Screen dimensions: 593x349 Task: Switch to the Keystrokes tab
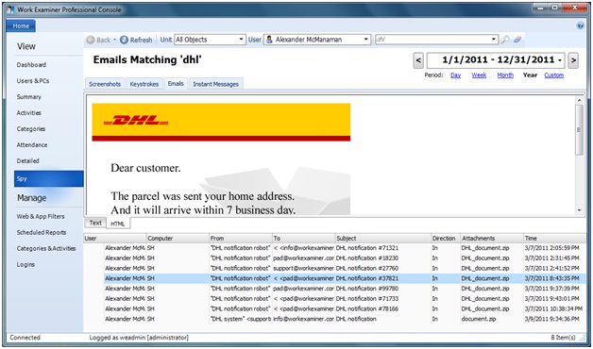pos(144,84)
